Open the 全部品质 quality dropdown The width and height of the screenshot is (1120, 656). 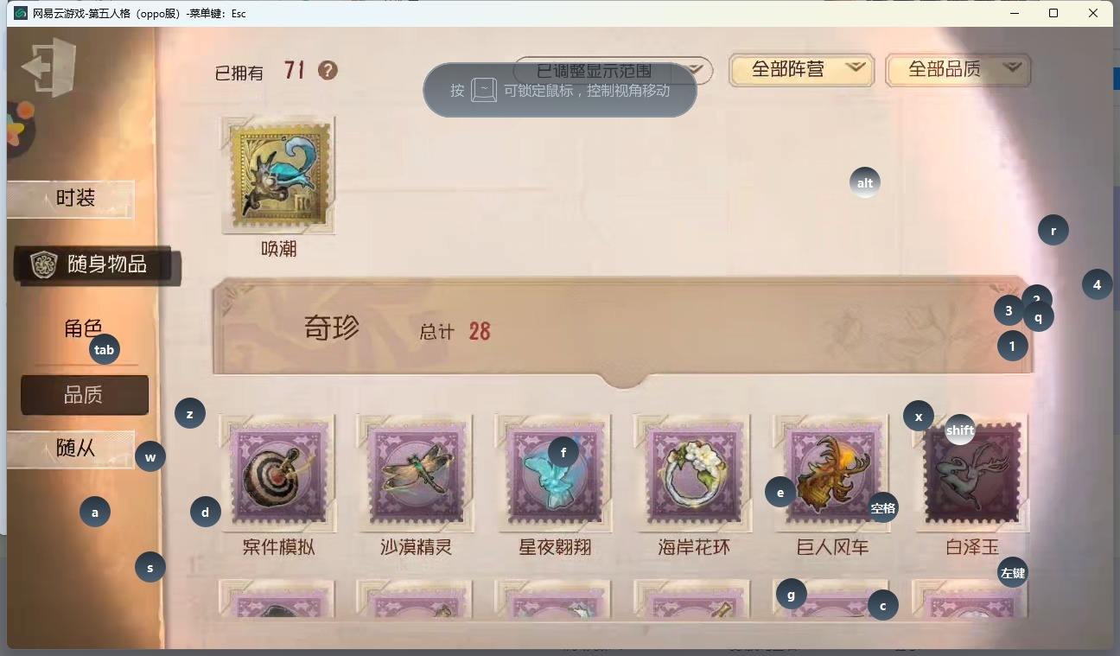click(x=958, y=70)
